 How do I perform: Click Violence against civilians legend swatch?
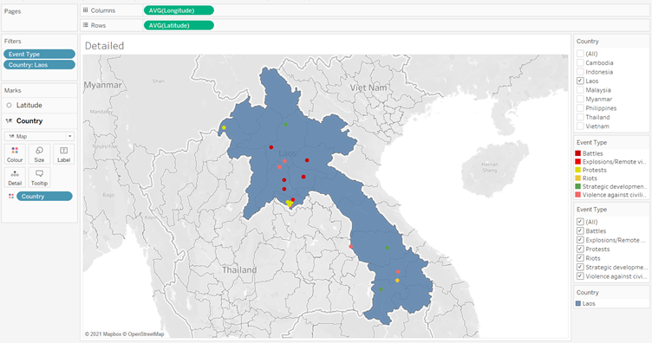pyautogui.click(x=578, y=195)
